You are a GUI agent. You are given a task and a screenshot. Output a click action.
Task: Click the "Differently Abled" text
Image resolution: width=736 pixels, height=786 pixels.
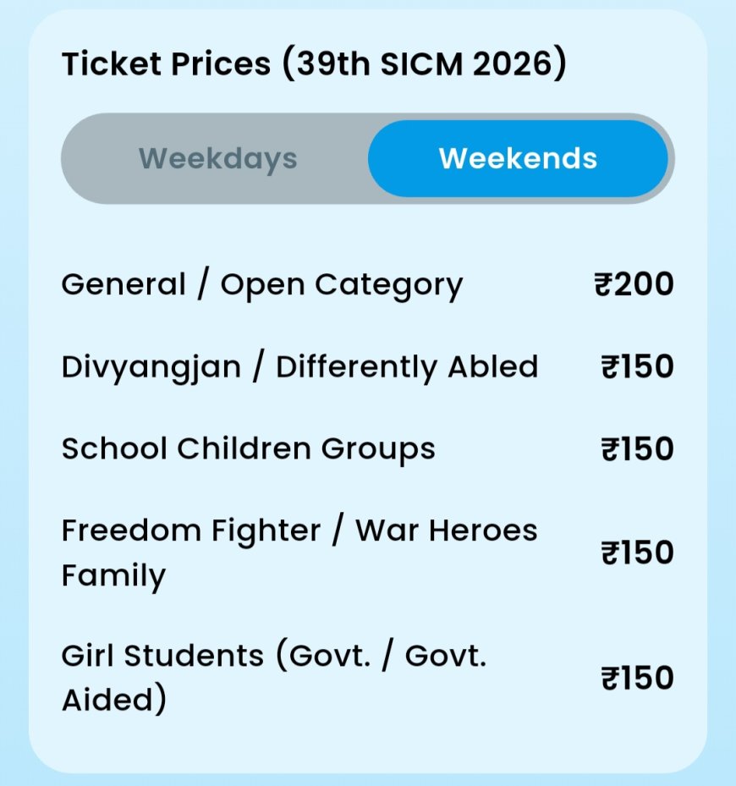407,367
